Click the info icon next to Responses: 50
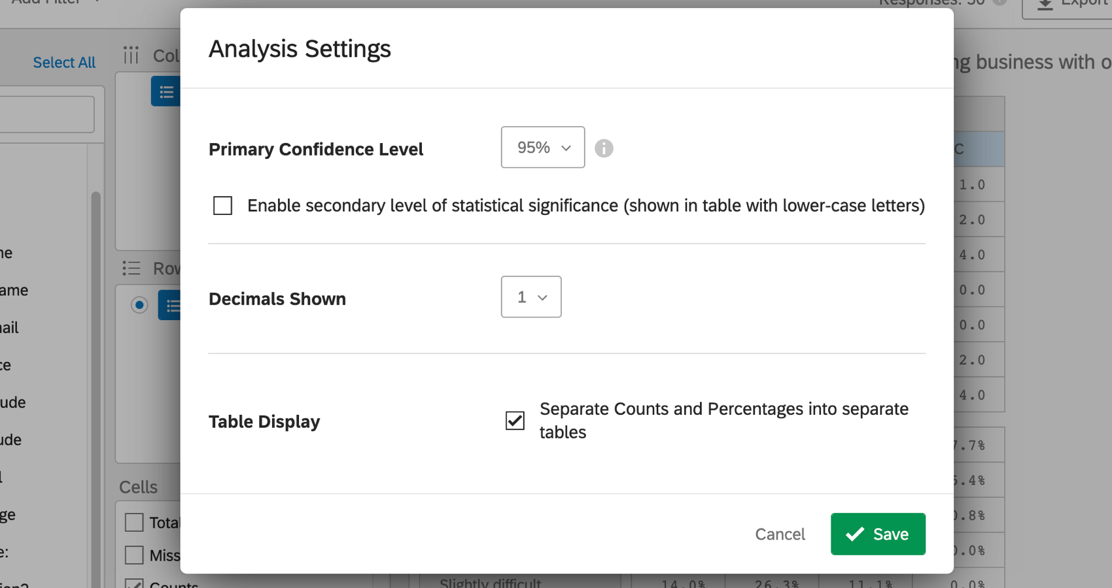 coord(997,2)
